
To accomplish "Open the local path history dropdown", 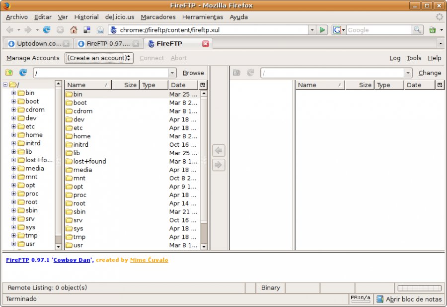I will pos(172,73).
